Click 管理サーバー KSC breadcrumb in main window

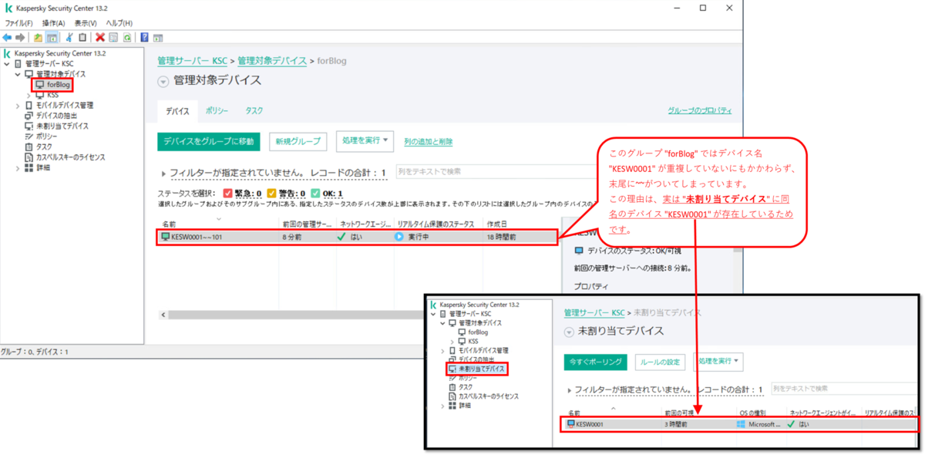192,60
